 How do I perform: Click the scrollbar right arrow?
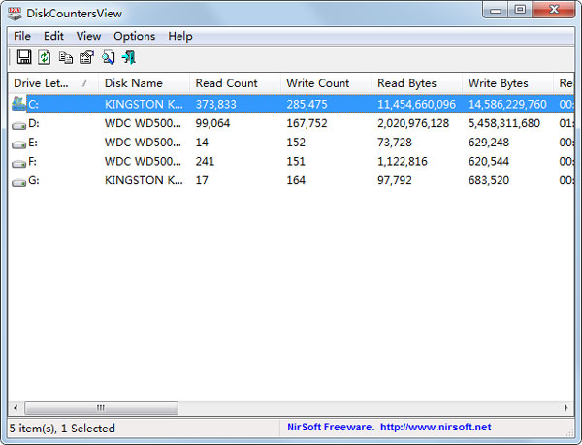[566, 408]
